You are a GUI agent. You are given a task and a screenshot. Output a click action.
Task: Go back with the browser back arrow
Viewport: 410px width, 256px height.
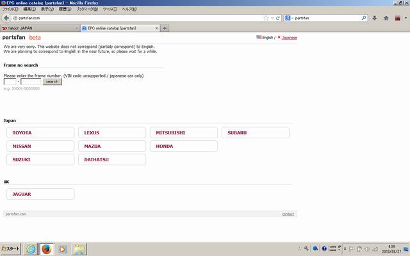[x=6, y=18]
